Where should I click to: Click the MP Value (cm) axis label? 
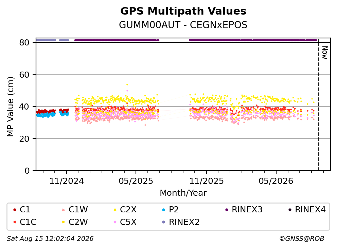pyautogui.click(x=10, y=107)
